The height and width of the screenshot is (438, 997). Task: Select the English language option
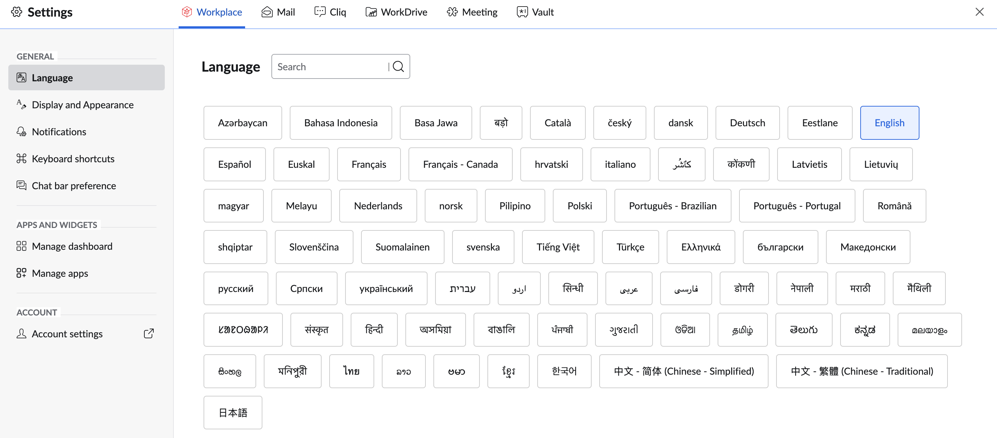coord(889,123)
